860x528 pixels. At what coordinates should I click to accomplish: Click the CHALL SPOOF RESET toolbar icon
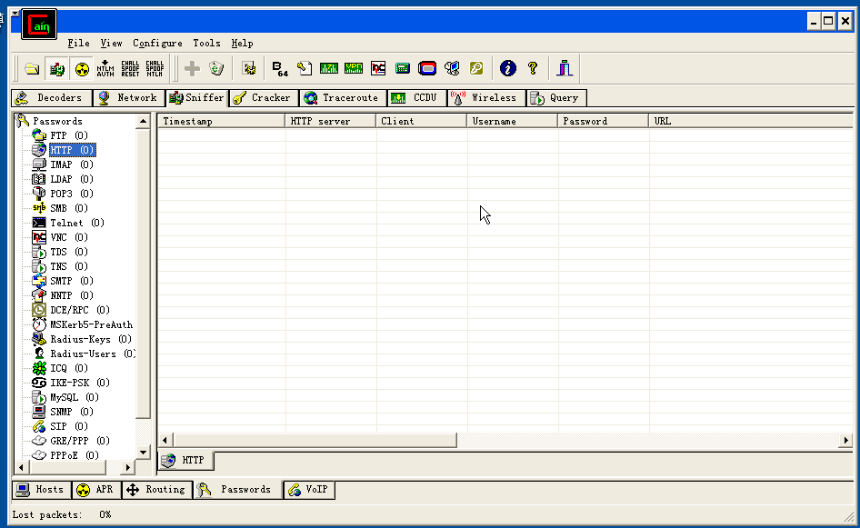[130, 68]
